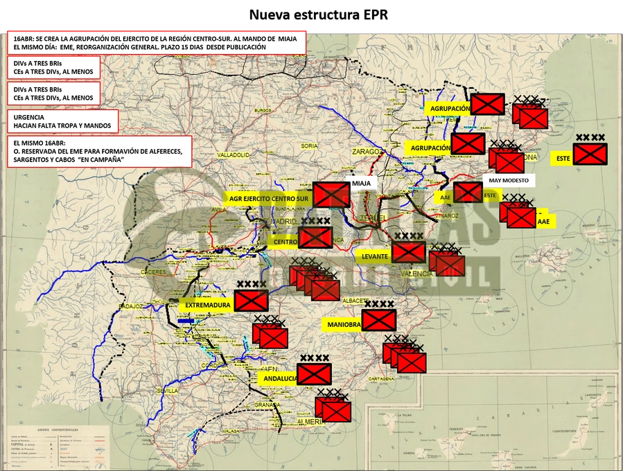Select the unit symbol beside MAY MODESTO
This screenshot has width=623, height=471.
(468, 193)
